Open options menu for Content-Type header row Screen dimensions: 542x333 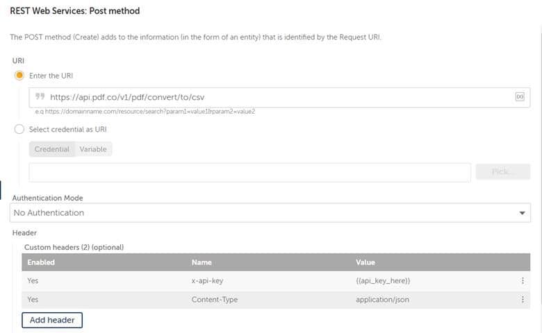[x=523, y=300]
